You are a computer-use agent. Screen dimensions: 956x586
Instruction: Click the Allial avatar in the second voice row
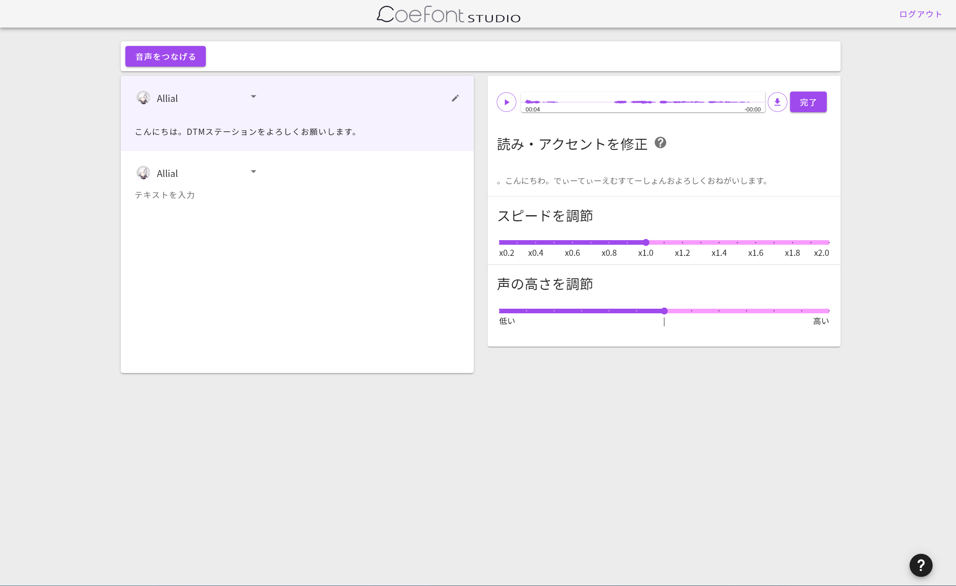(x=143, y=173)
